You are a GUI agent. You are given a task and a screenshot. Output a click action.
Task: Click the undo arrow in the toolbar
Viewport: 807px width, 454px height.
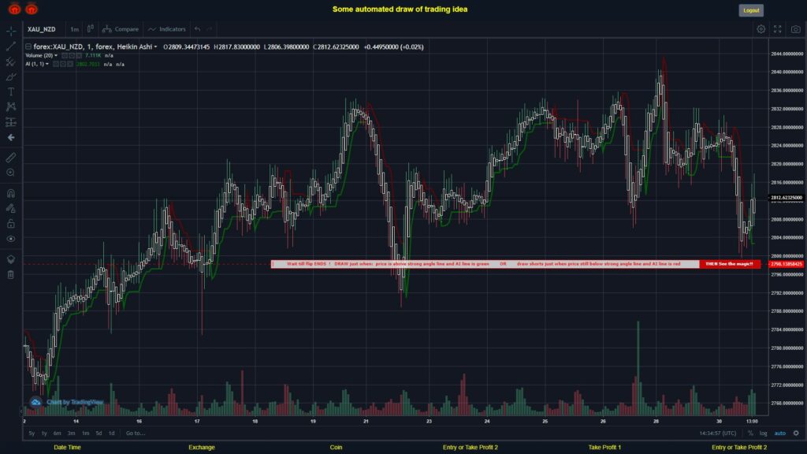point(198,29)
